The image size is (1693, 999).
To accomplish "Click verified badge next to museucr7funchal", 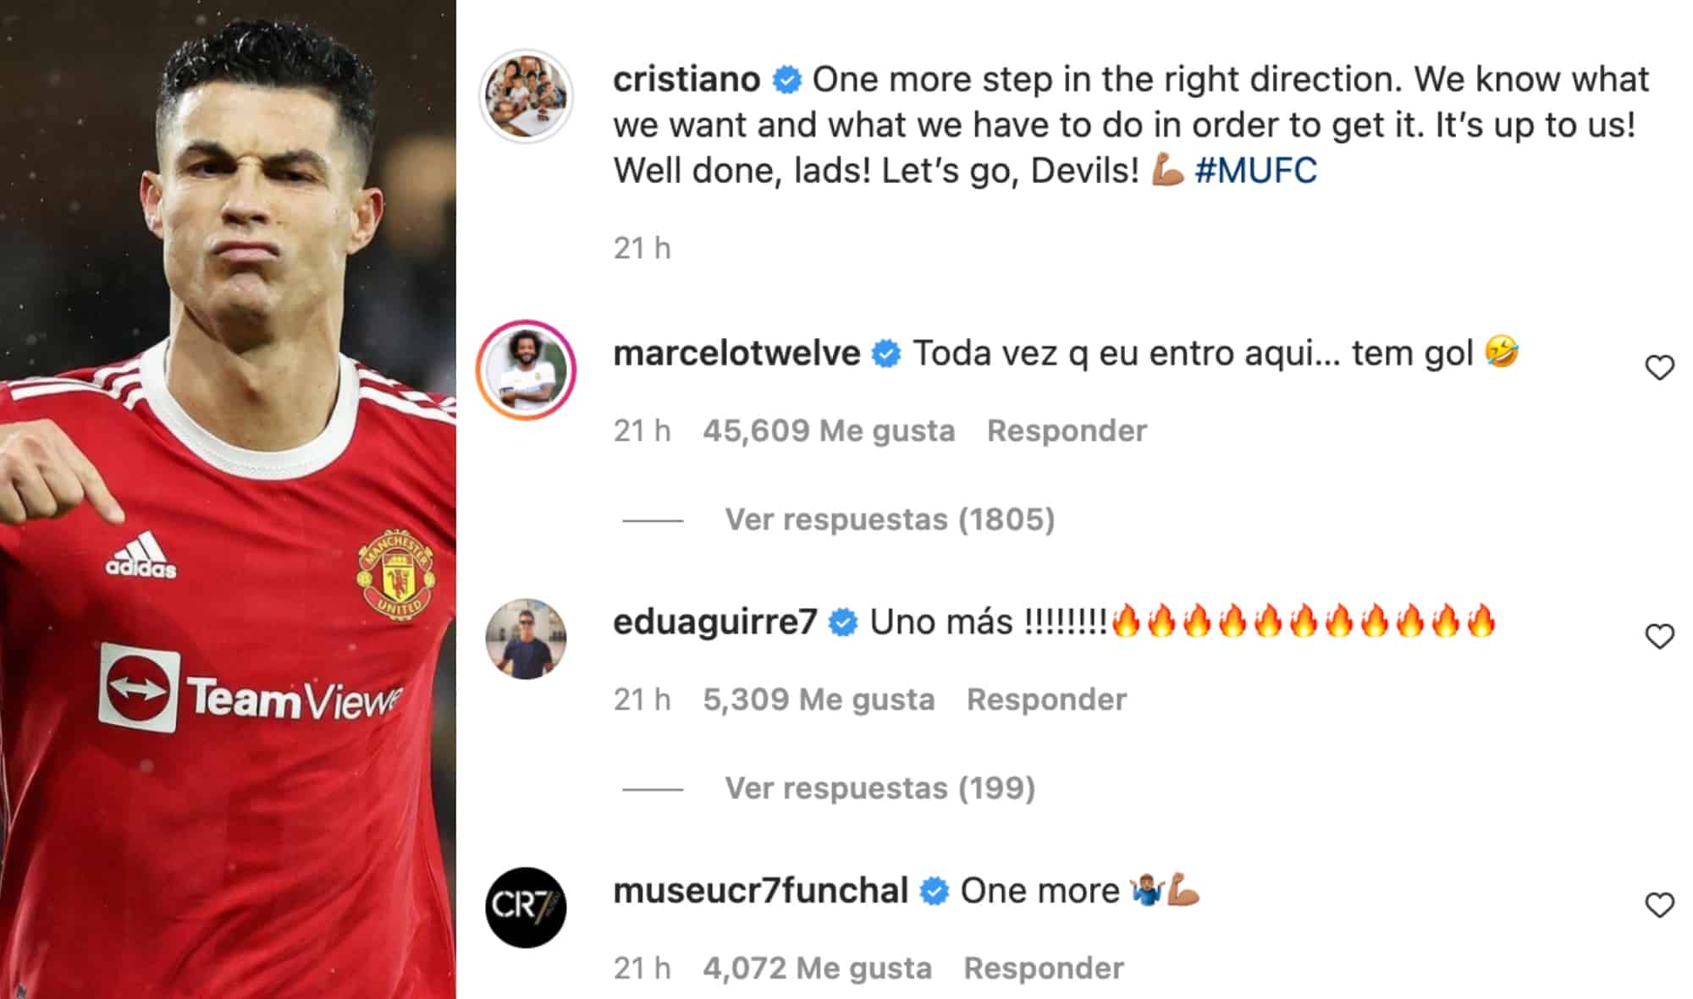I will click(934, 892).
